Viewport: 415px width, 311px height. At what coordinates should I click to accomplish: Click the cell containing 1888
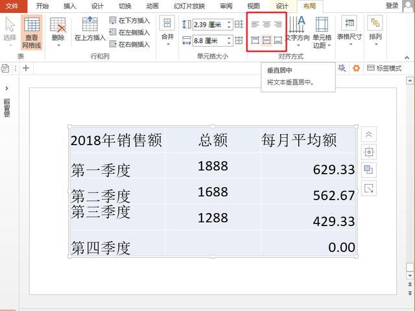tap(213, 166)
